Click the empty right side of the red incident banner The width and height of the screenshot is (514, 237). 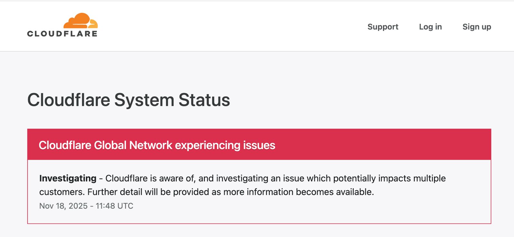click(385, 145)
